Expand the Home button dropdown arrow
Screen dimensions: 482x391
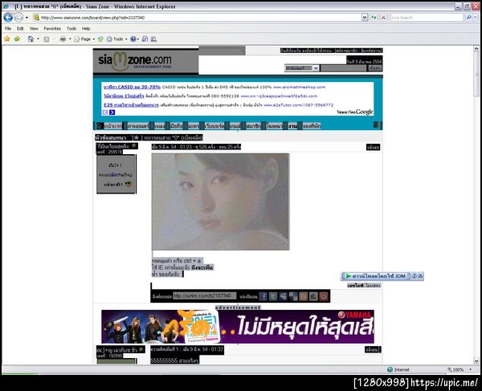coord(38,39)
